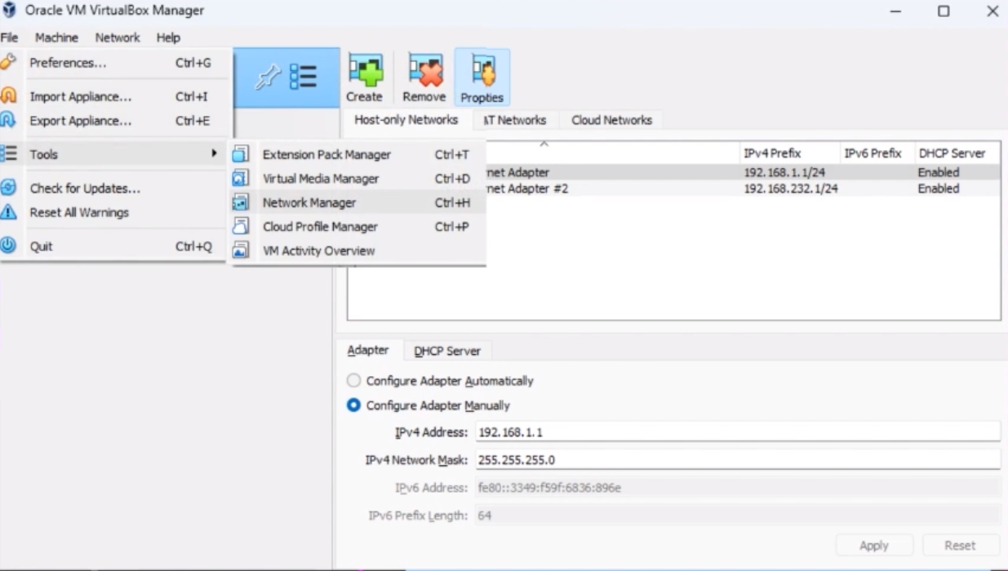Click the VirtualBox title bar icon

(10, 11)
